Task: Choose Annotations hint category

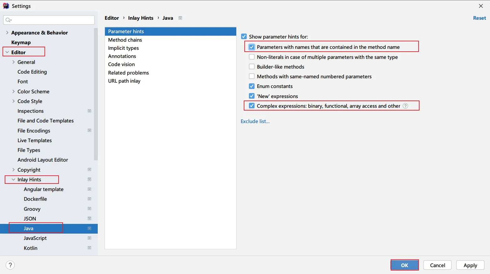Action: 170,56
